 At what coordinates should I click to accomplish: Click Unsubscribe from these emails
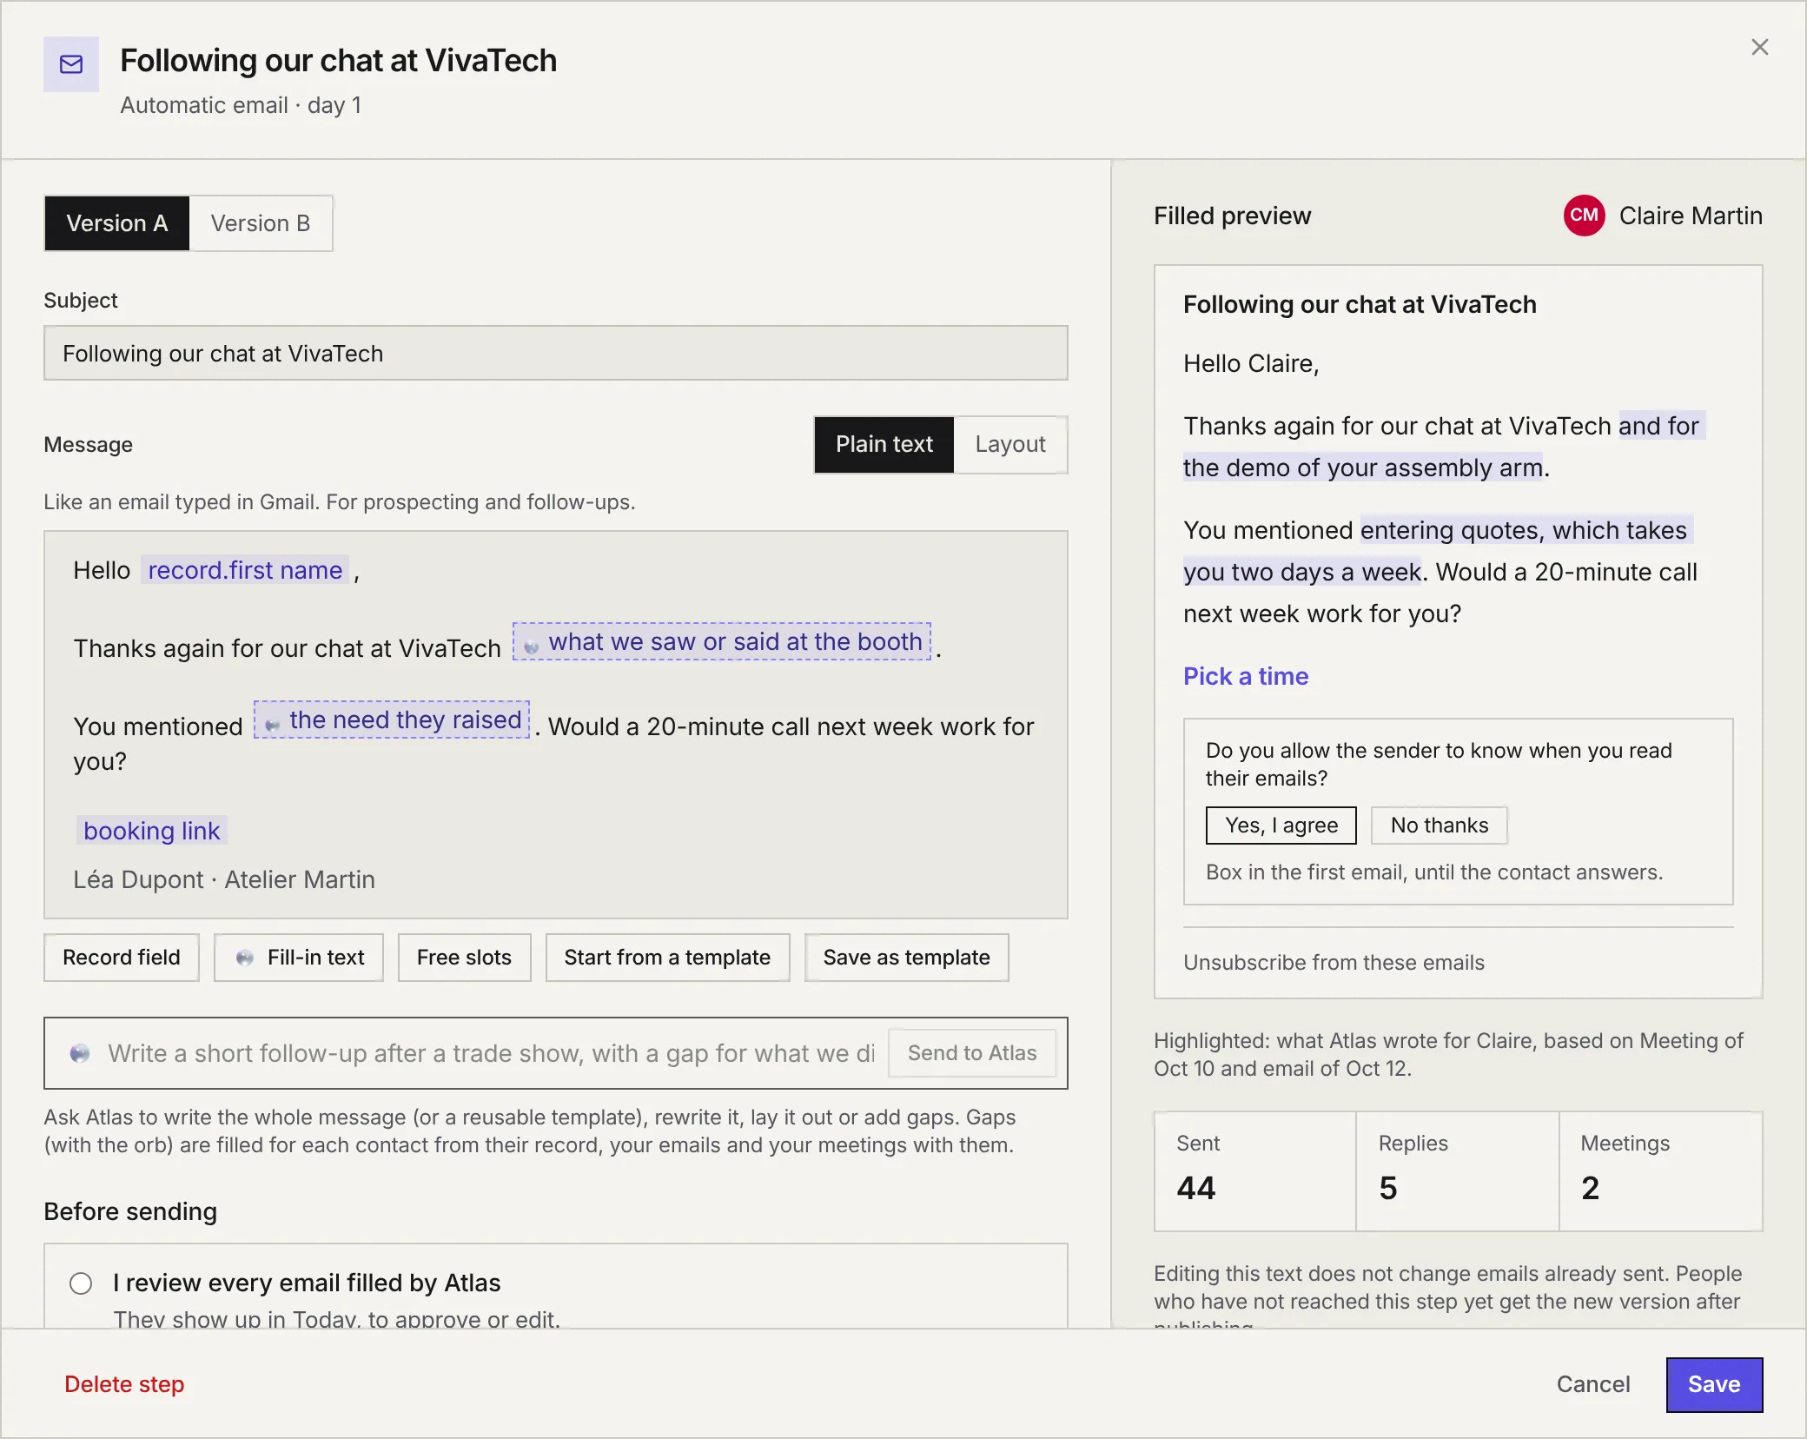coord(1334,963)
